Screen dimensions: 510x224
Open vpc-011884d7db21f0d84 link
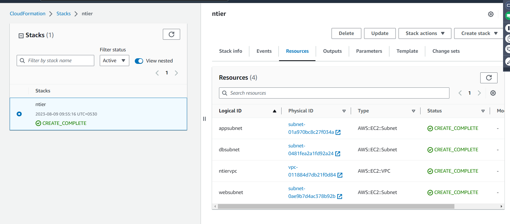(x=312, y=171)
